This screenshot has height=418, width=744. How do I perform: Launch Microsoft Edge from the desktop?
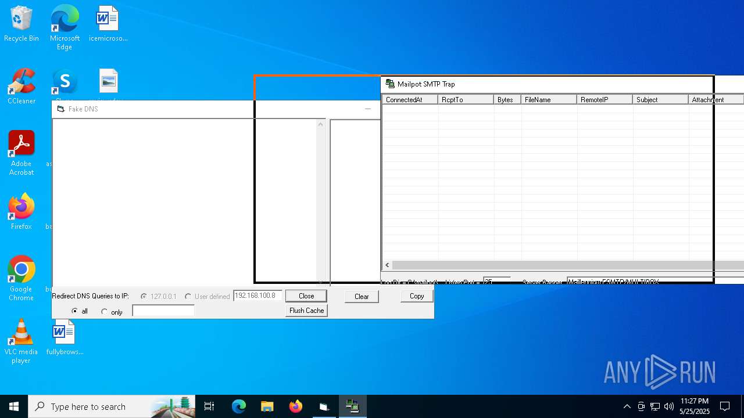65,28
